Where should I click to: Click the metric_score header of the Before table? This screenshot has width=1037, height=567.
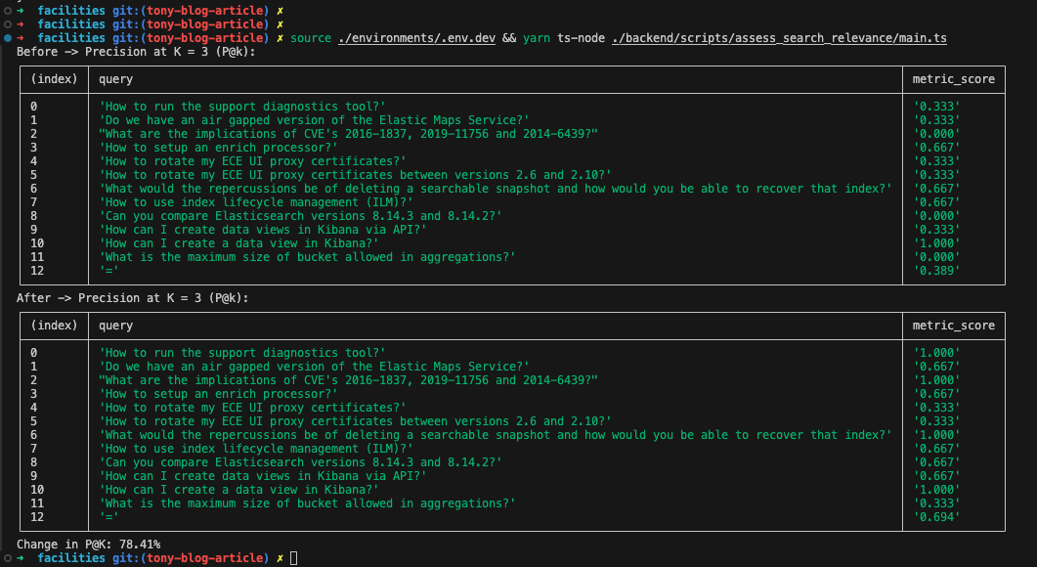tap(953, 78)
